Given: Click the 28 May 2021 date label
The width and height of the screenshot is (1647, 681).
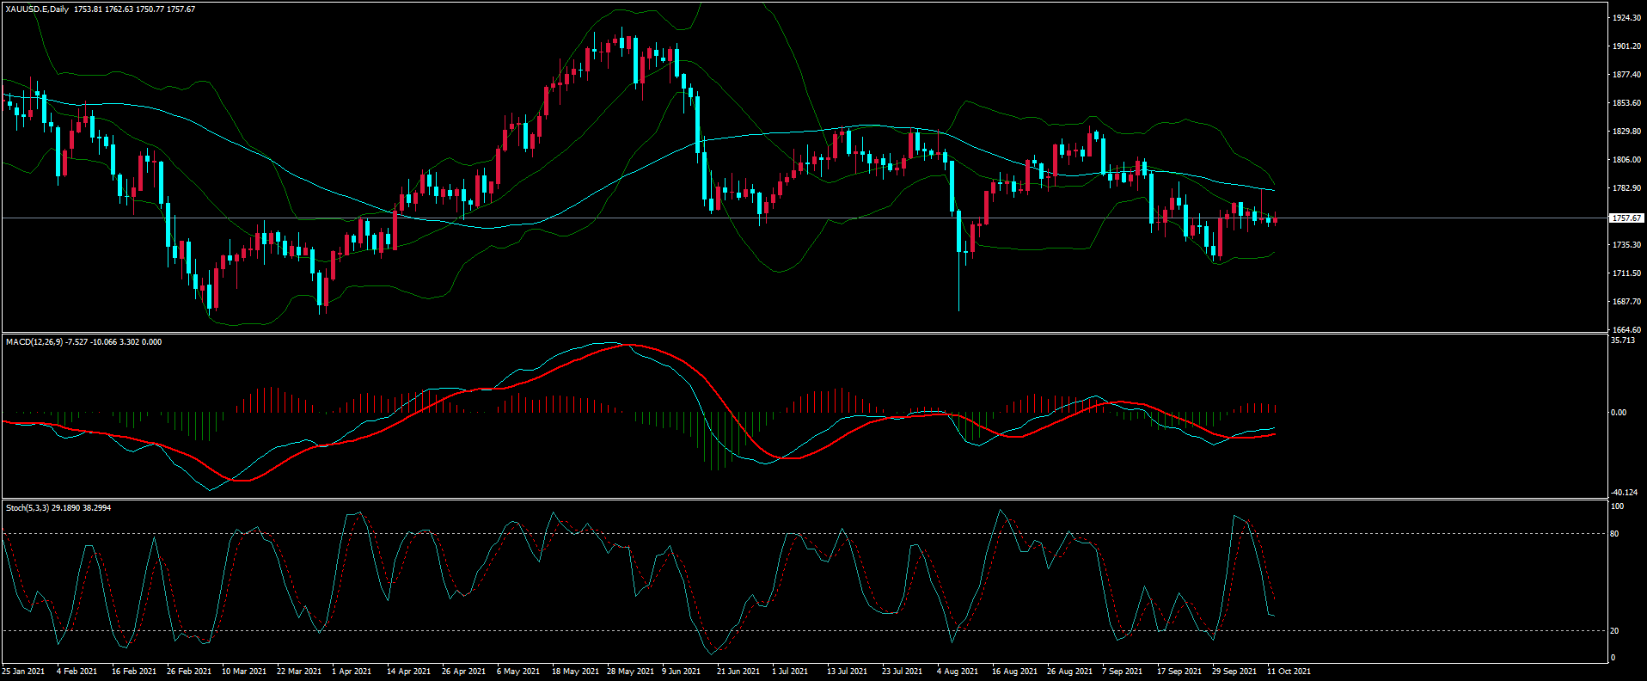Looking at the screenshot, I should 630,672.
